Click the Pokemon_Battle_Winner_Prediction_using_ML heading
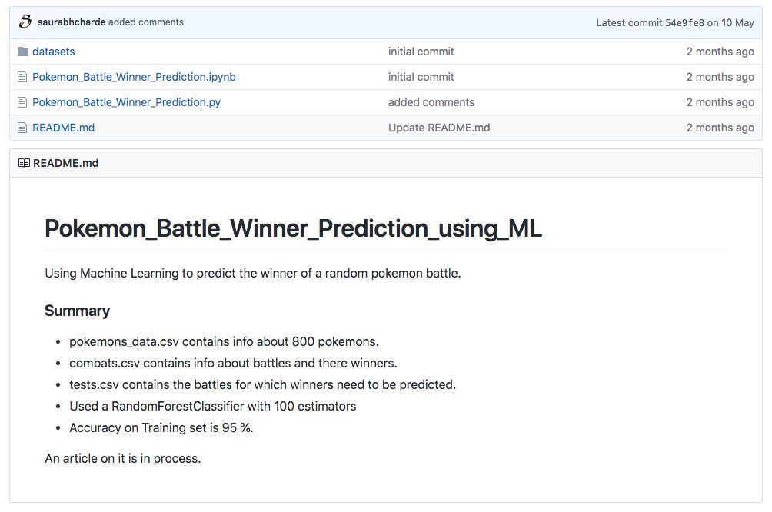Screen dimensions: 772x512 (293, 228)
